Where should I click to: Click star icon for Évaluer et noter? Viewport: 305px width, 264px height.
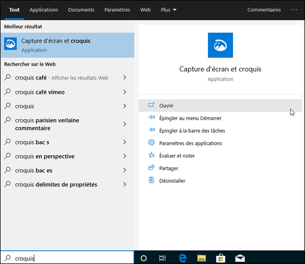(151, 155)
